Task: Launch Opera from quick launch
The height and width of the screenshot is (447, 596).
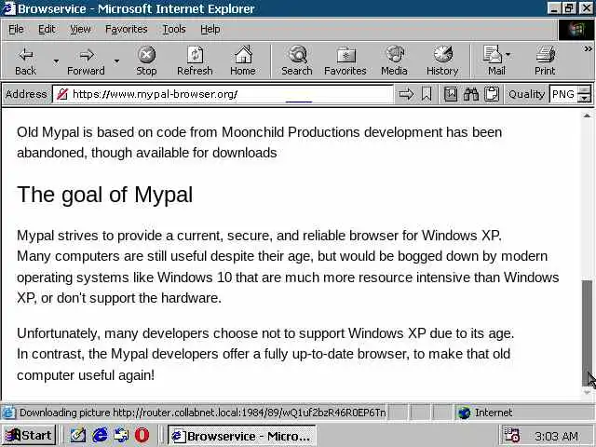Action: tap(142, 435)
